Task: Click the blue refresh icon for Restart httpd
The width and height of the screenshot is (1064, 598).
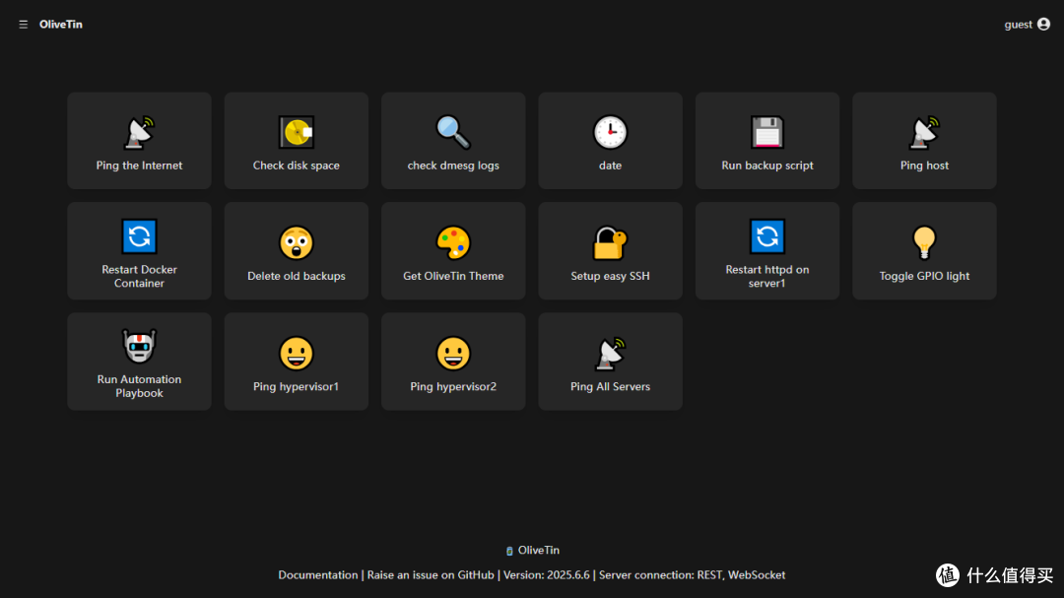Action: [767, 236]
